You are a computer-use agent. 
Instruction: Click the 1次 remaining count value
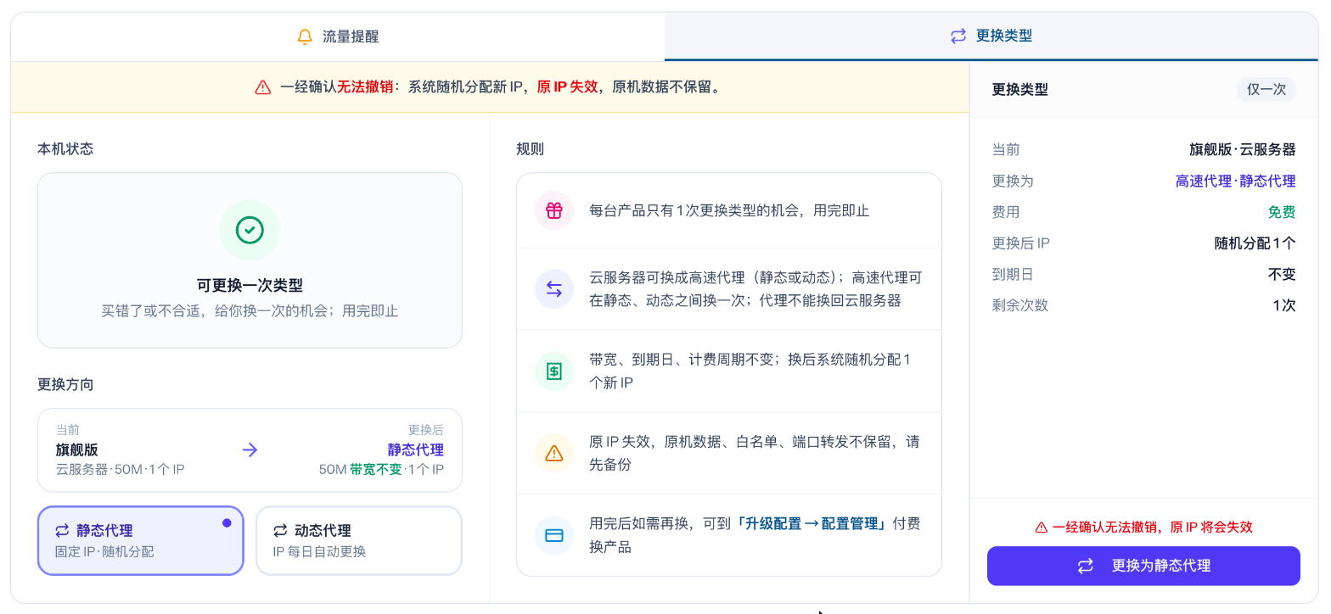pos(1283,305)
